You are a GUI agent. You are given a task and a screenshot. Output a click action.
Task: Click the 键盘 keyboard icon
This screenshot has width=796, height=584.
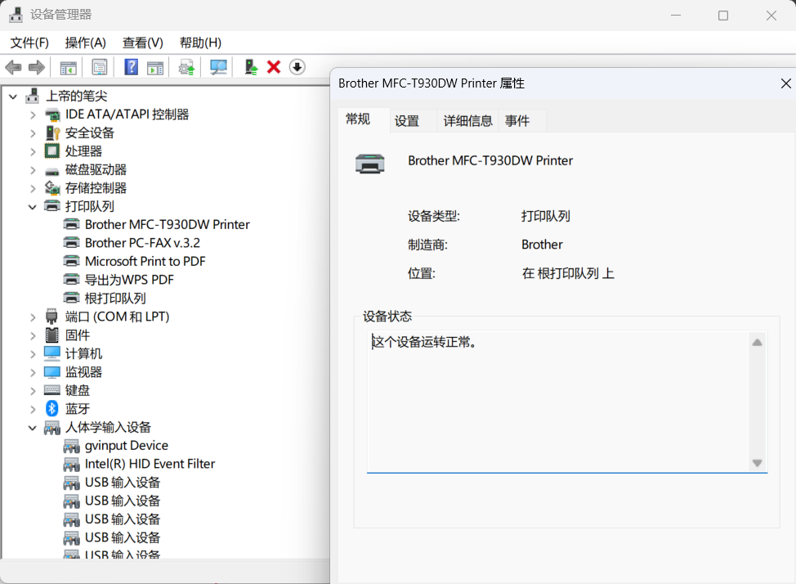tap(51, 390)
